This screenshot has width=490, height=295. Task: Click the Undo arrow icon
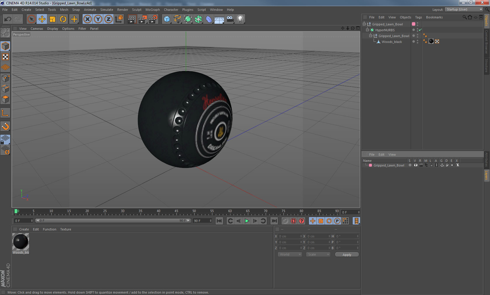tap(8, 19)
